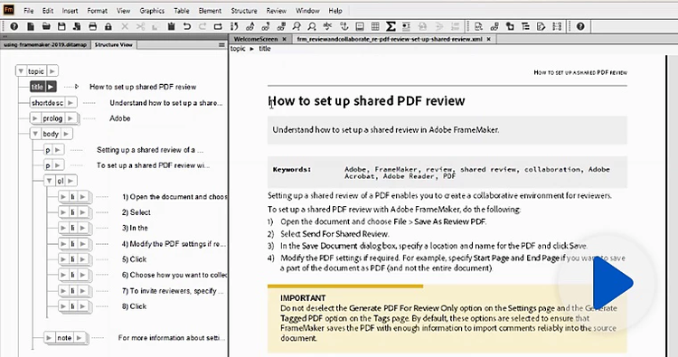Click the 'Keywords:' label in the document
The width and height of the screenshot is (678, 357).
[292, 169]
